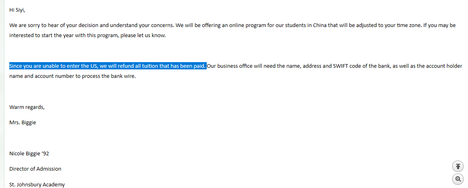The image size is (468, 188).
Task: Click the "Mrs. Biggie" signature text
Action: (23, 122)
